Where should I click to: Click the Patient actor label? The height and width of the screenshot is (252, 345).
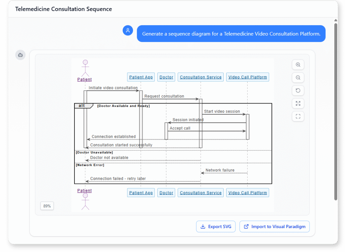[x=84, y=79]
